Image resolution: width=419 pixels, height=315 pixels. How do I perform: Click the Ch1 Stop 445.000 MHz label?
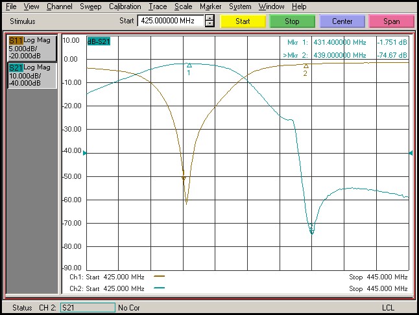tap(378, 277)
